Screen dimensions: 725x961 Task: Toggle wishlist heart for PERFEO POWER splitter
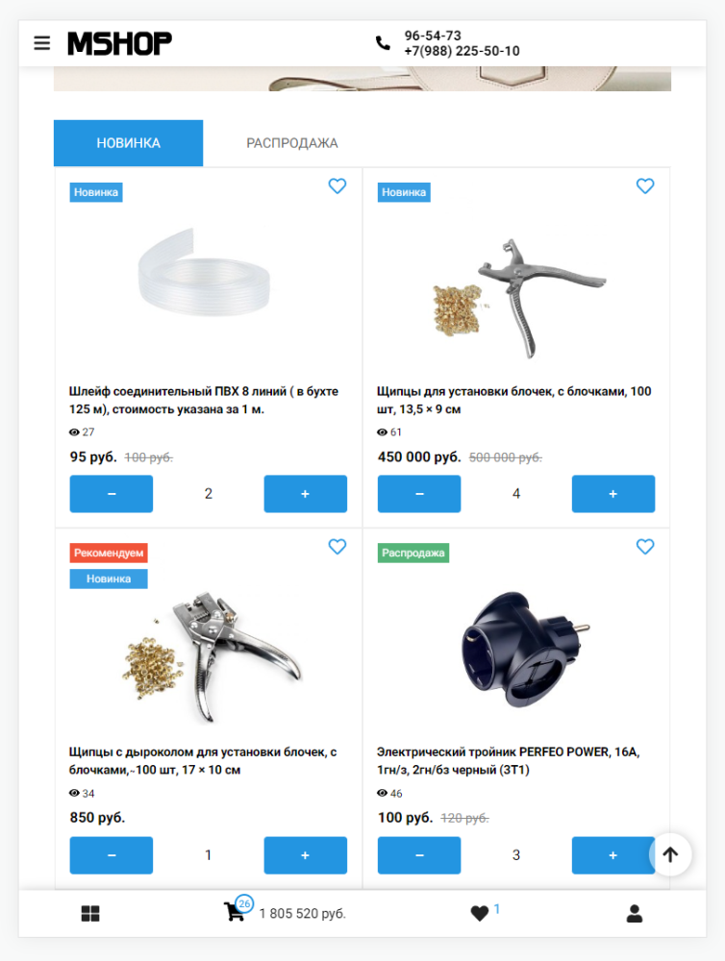[x=645, y=546]
